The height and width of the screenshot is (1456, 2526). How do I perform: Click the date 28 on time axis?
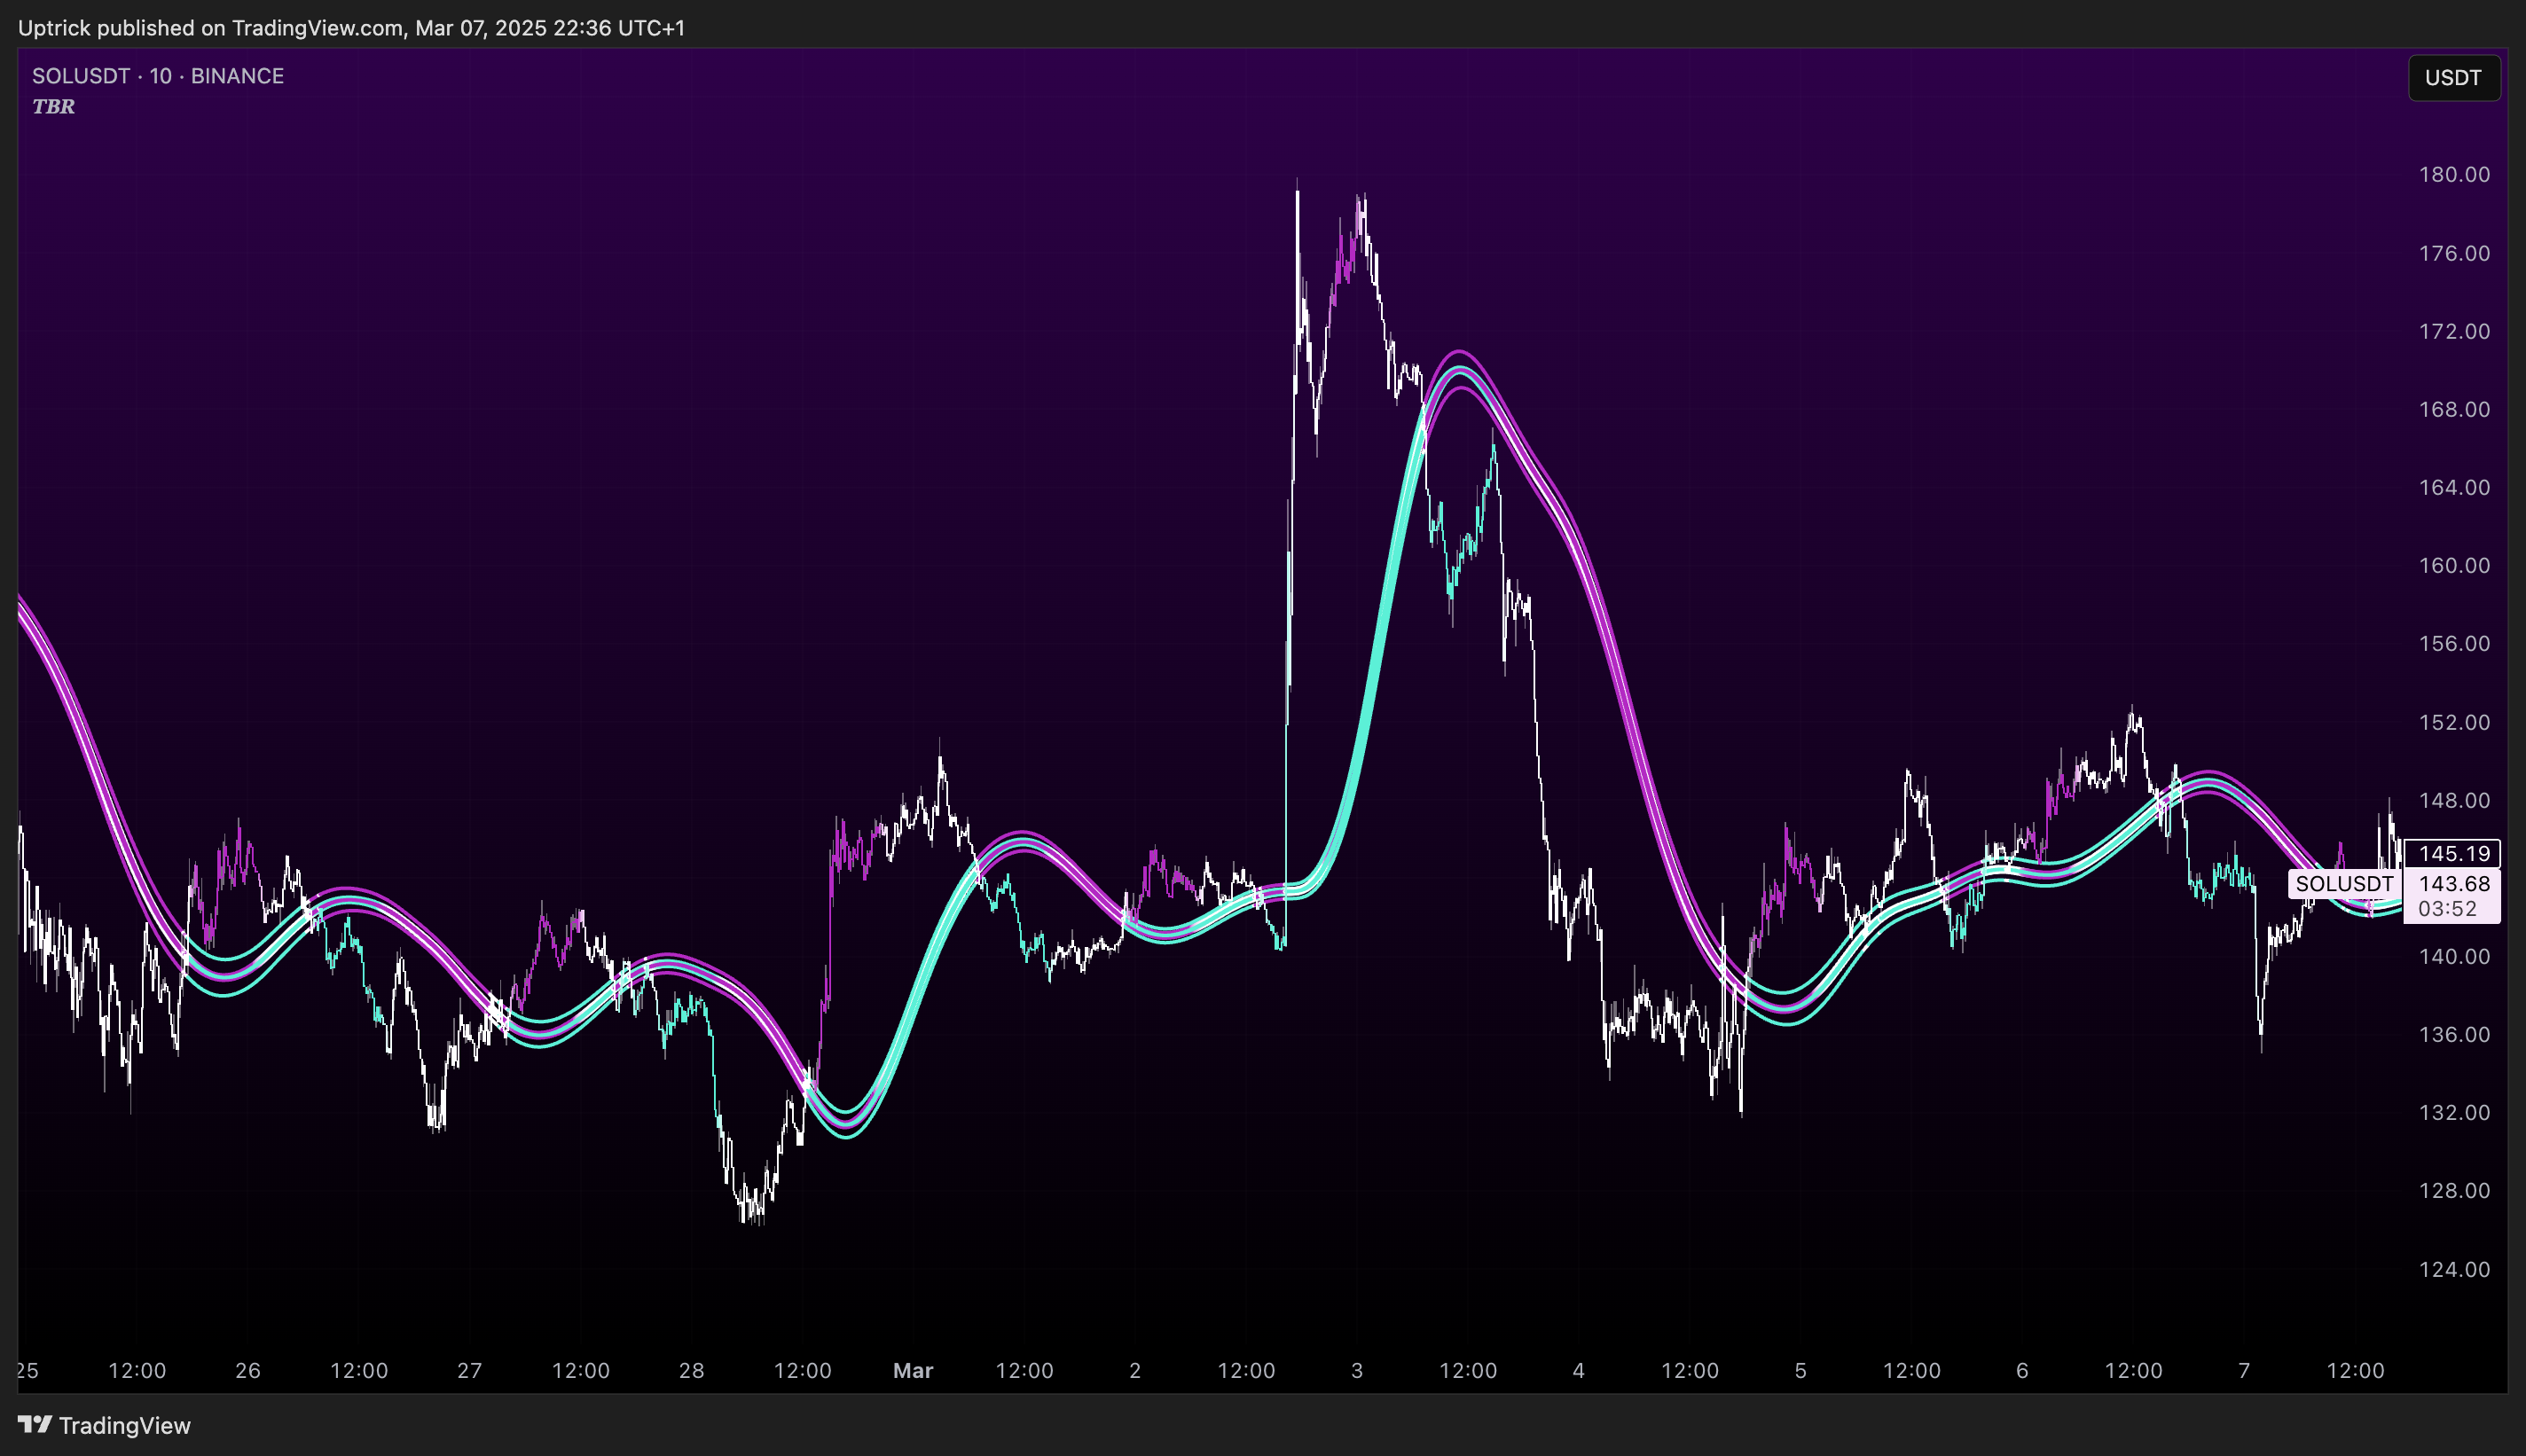point(692,1370)
